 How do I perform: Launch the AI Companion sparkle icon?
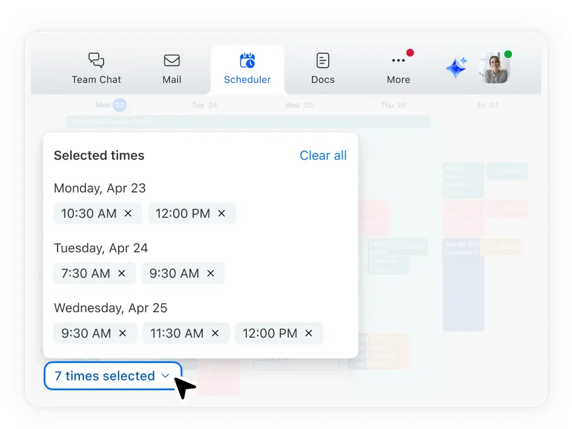456,68
